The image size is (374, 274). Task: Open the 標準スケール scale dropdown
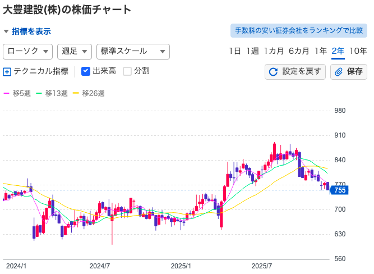133,51
